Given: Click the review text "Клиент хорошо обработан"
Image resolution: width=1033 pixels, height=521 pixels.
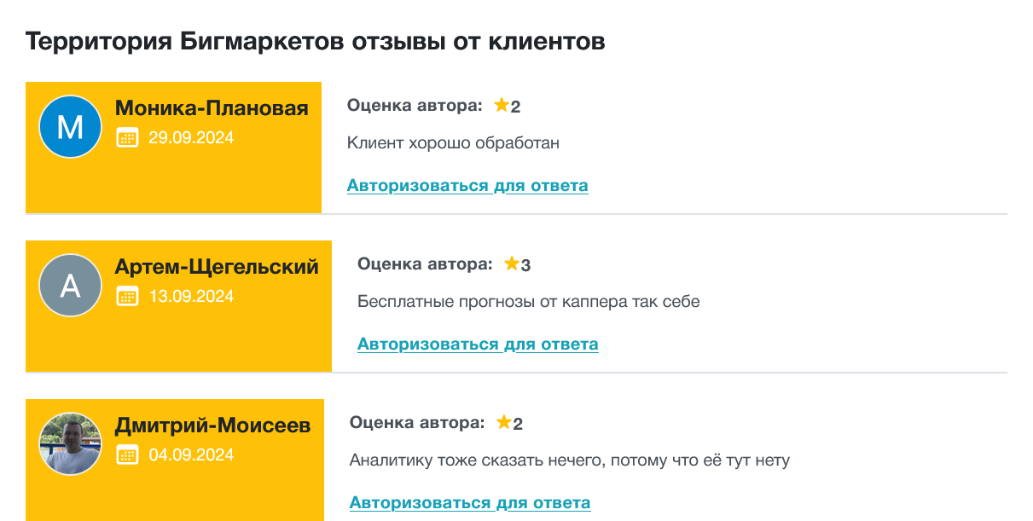Looking at the screenshot, I should (453, 143).
